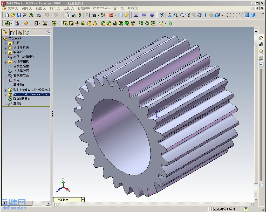This screenshot has width=266, height=212.
Task: Activate the Rotate View tool
Action: point(200,15)
